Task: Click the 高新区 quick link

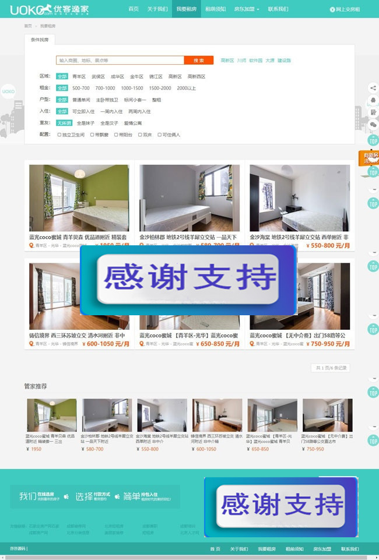Action: click(227, 60)
